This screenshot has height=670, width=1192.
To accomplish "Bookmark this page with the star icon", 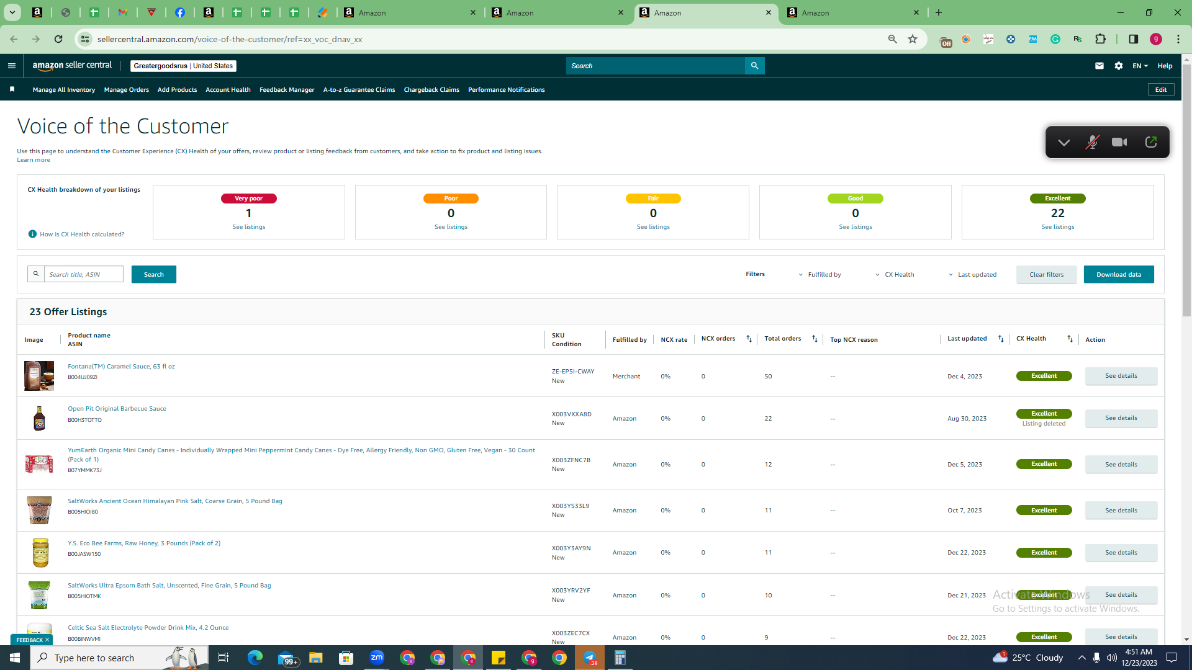I will [913, 39].
